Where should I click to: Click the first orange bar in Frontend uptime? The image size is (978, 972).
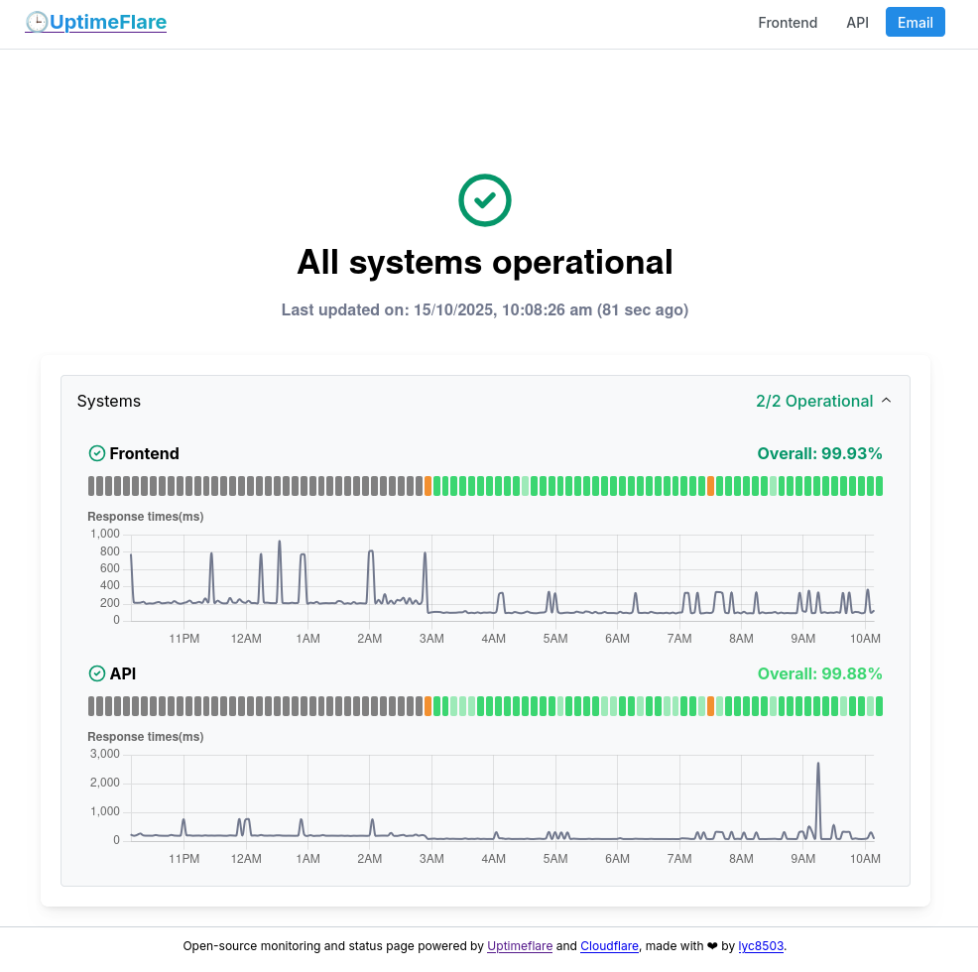(x=428, y=486)
